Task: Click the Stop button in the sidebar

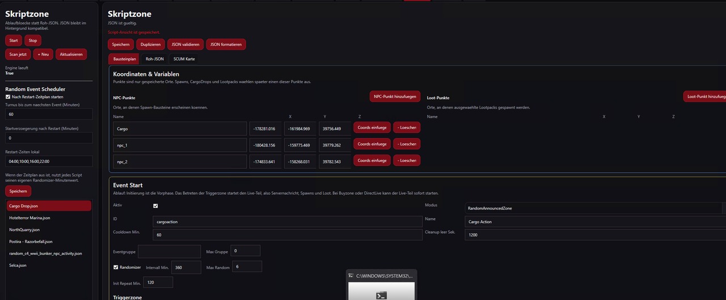Action: pos(33,40)
